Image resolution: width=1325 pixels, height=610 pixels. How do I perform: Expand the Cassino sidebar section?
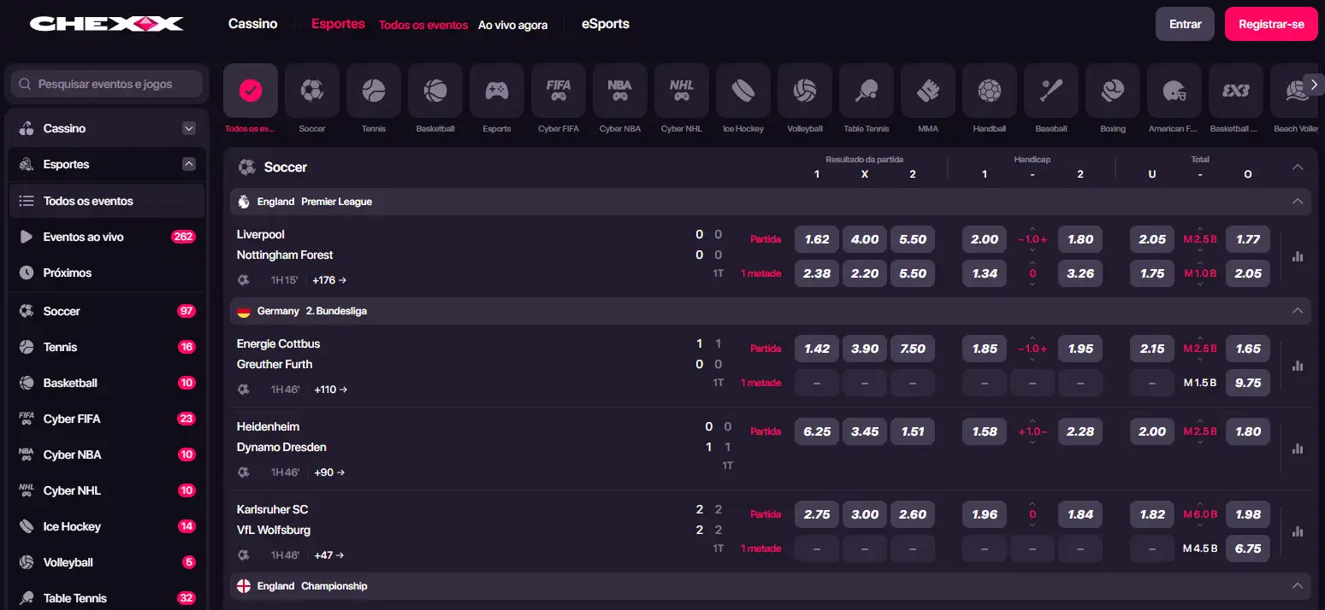pyautogui.click(x=189, y=128)
